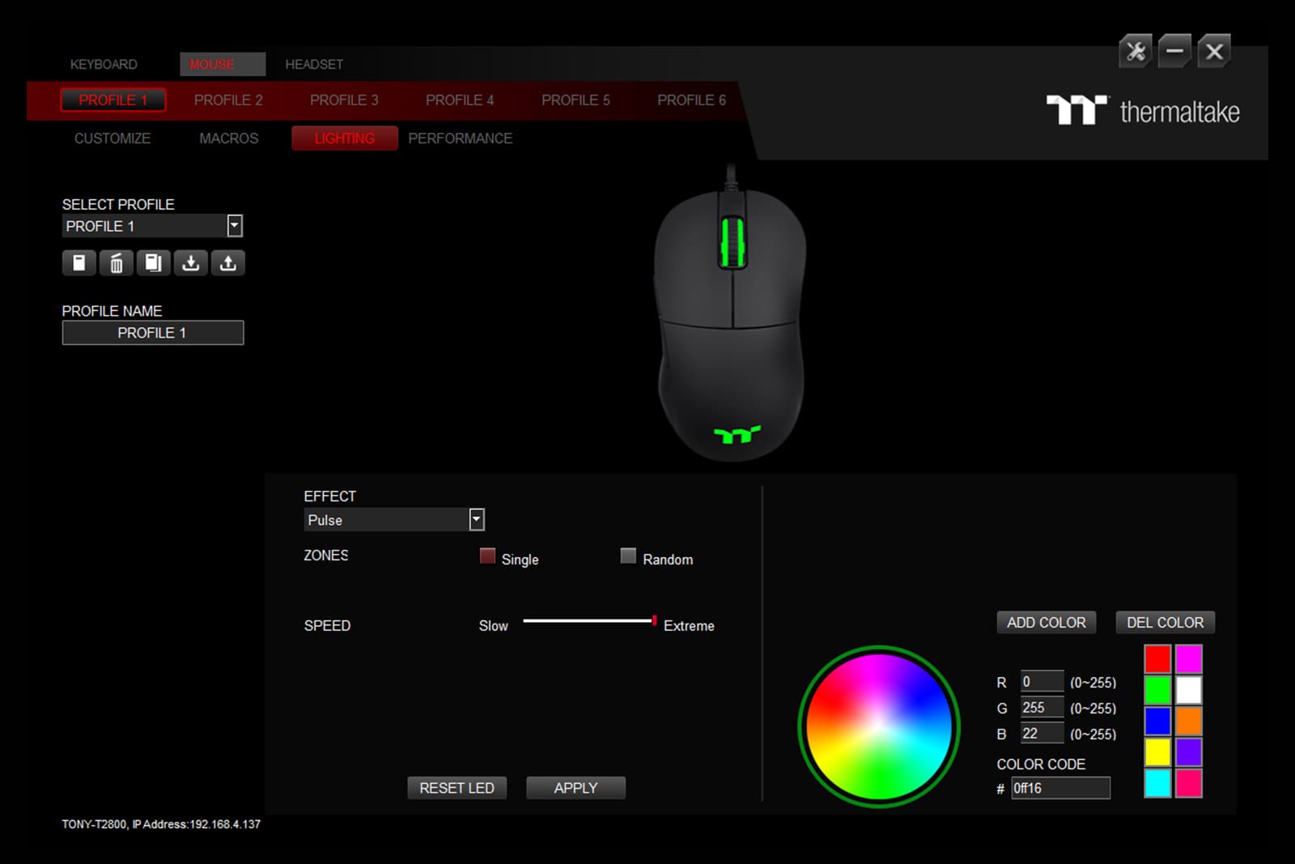1295x864 pixels.
Task: Choose the orange color swatch
Action: click(1188, 721)
